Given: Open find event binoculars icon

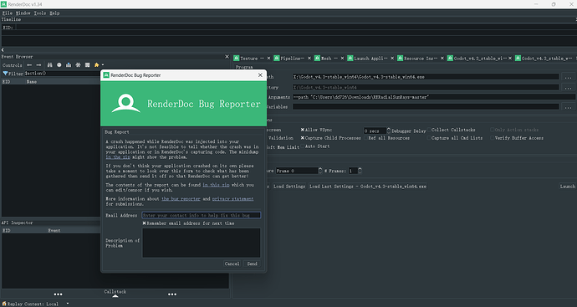Looking at the screenshot, I should 49,64.
